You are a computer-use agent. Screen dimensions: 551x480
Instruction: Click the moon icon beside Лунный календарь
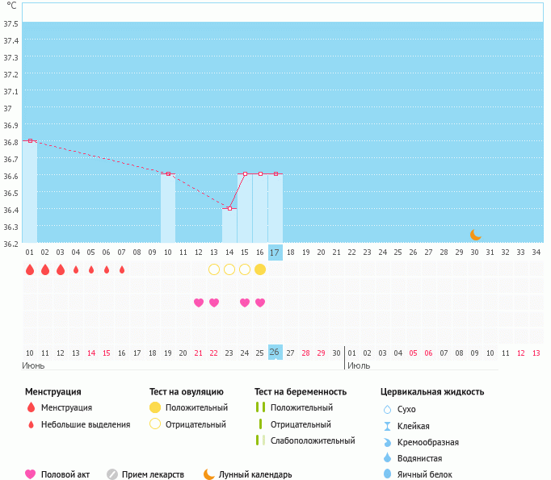click(209, 474)
